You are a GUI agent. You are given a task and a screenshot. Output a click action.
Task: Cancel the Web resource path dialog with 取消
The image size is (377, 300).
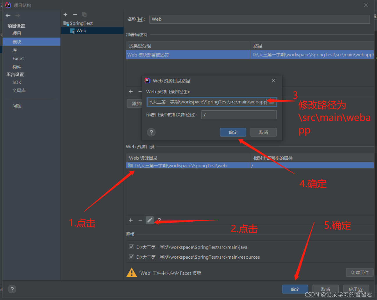click(x=264, y=132)
